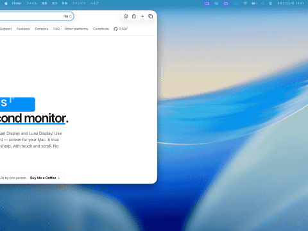The width and height of the screenshot is (308, 231).
Task: Show tab overview icon
Action: [x=151, y=16]
